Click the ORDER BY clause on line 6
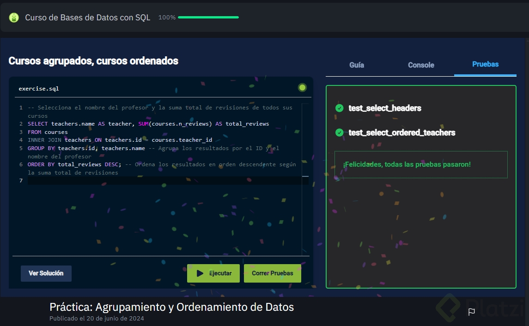 click(74, 164)
